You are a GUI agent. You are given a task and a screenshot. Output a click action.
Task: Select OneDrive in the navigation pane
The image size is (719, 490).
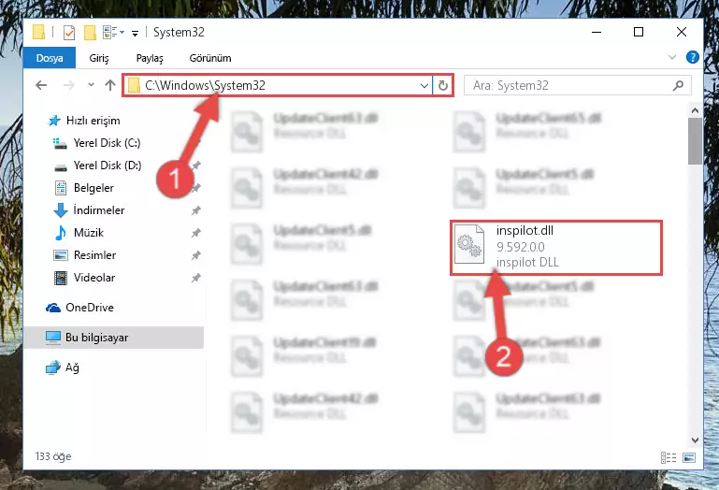pos(79,308)
